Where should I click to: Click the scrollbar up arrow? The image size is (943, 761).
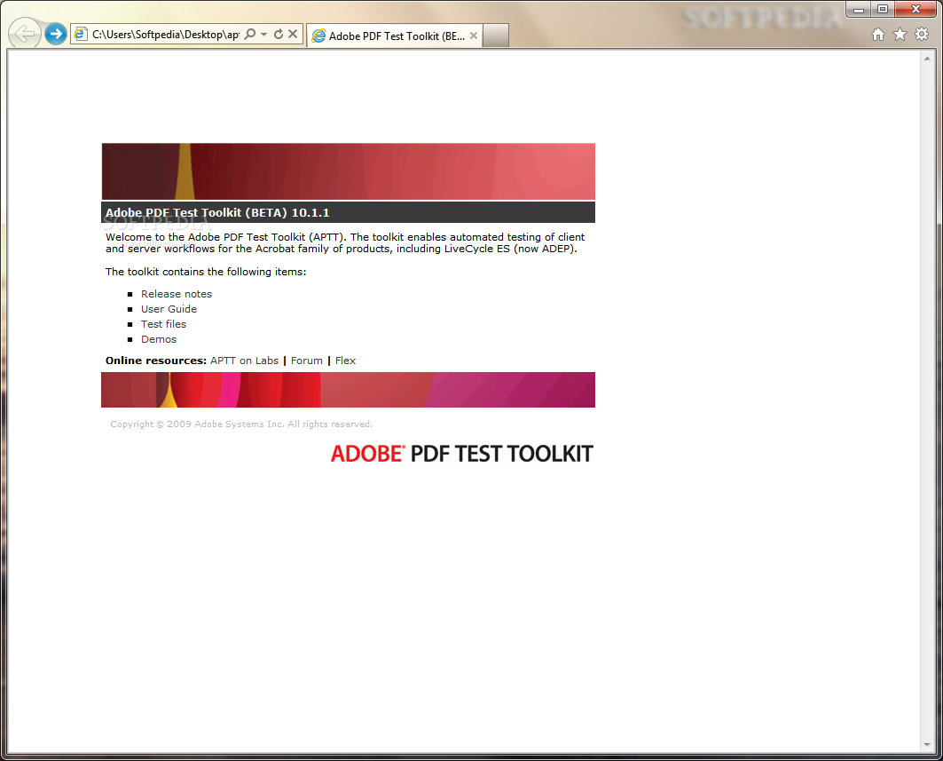coord(927,59)
